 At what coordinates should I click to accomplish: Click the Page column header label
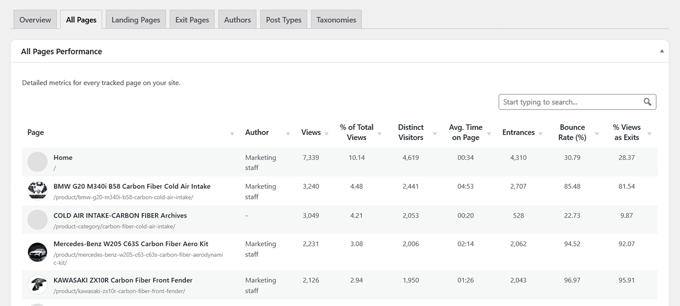coord(36,133)
